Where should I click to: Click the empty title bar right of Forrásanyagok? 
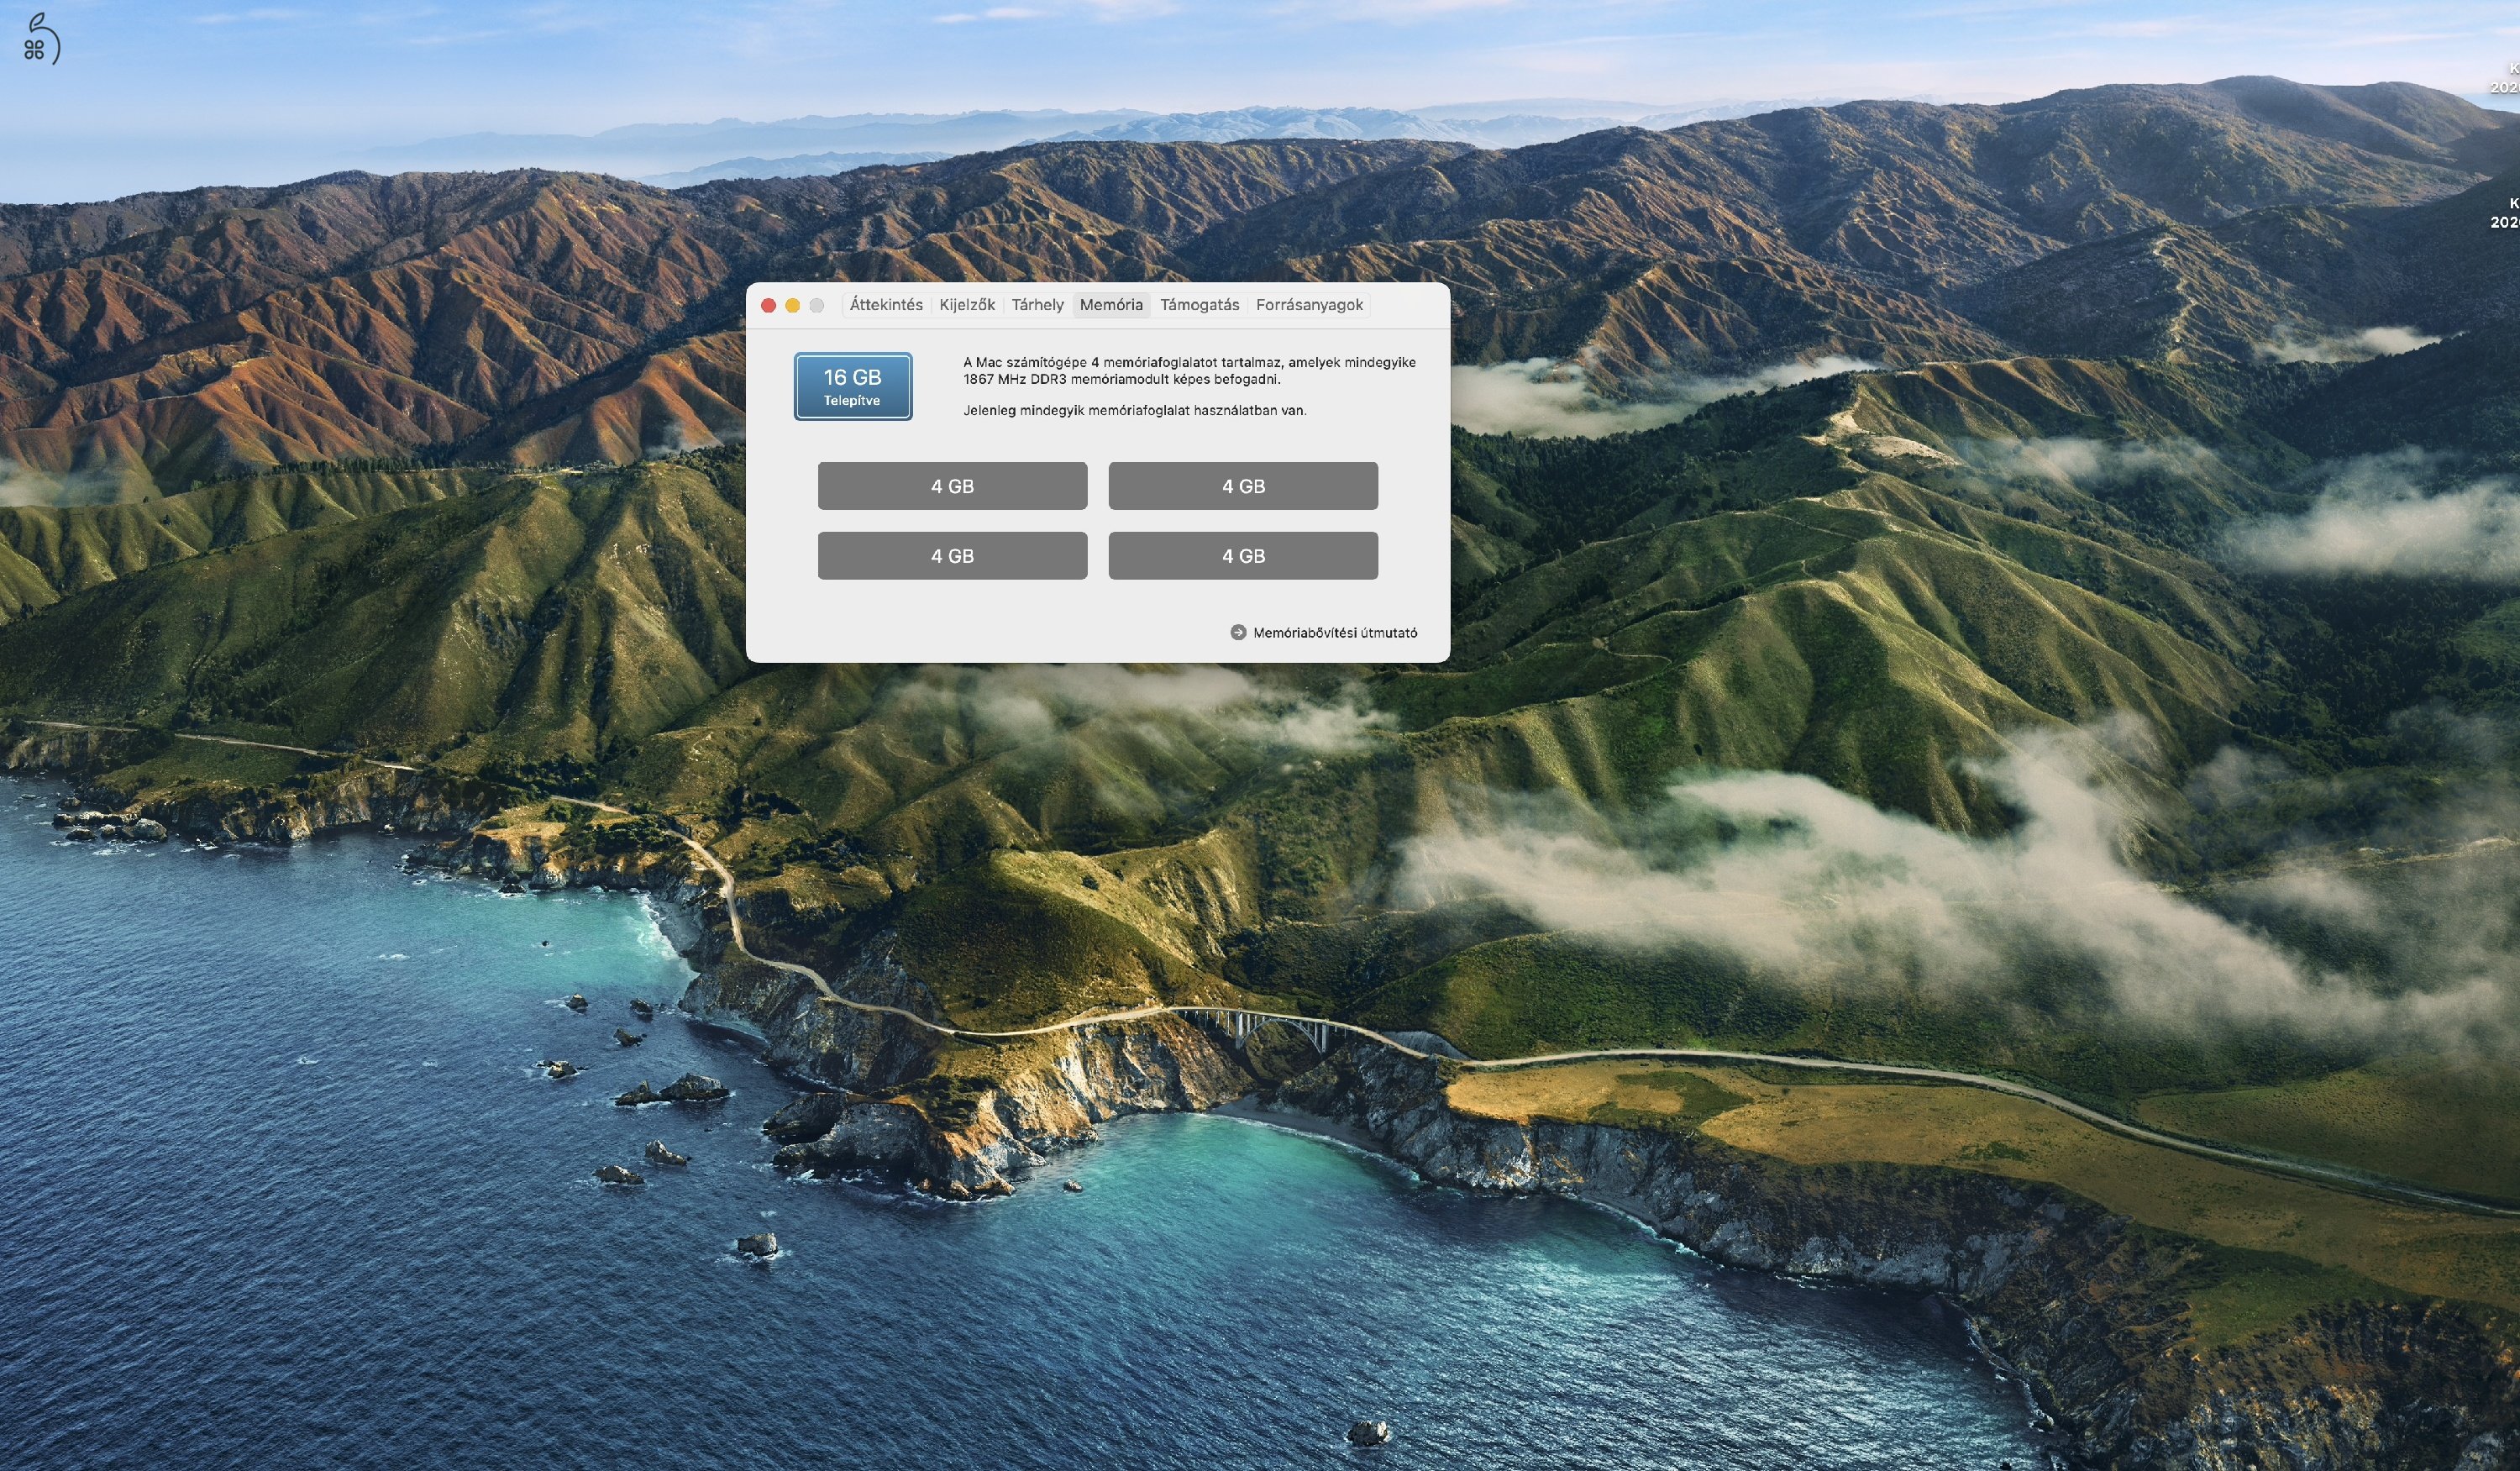pos(1408,305)
